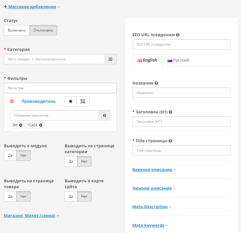
Task: Click the asterisk select-all button
Action: tap(71, 101)
